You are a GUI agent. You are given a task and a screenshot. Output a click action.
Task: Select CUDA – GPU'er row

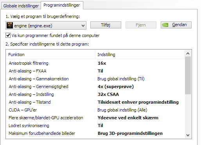click(x=95, y=110)
